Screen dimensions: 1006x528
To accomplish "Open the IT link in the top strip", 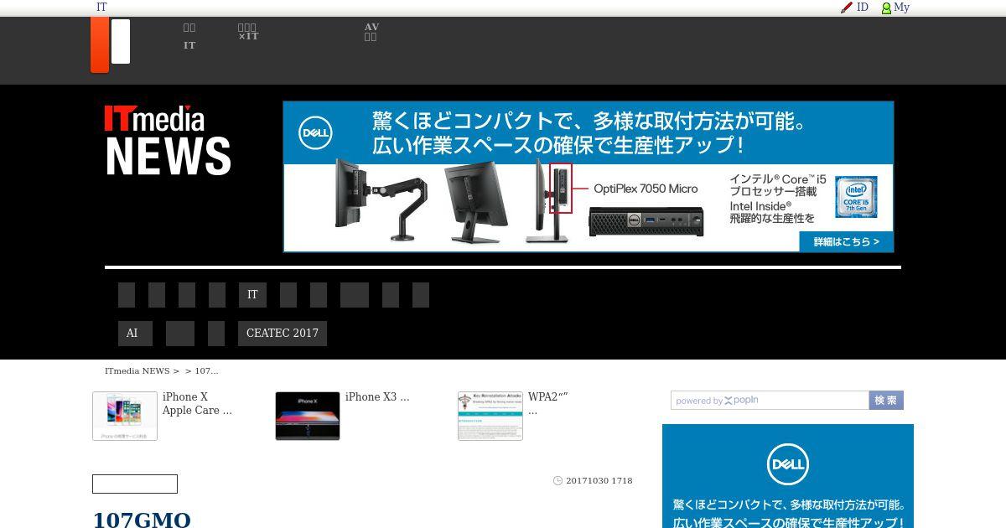I will (x=101, y=8).
